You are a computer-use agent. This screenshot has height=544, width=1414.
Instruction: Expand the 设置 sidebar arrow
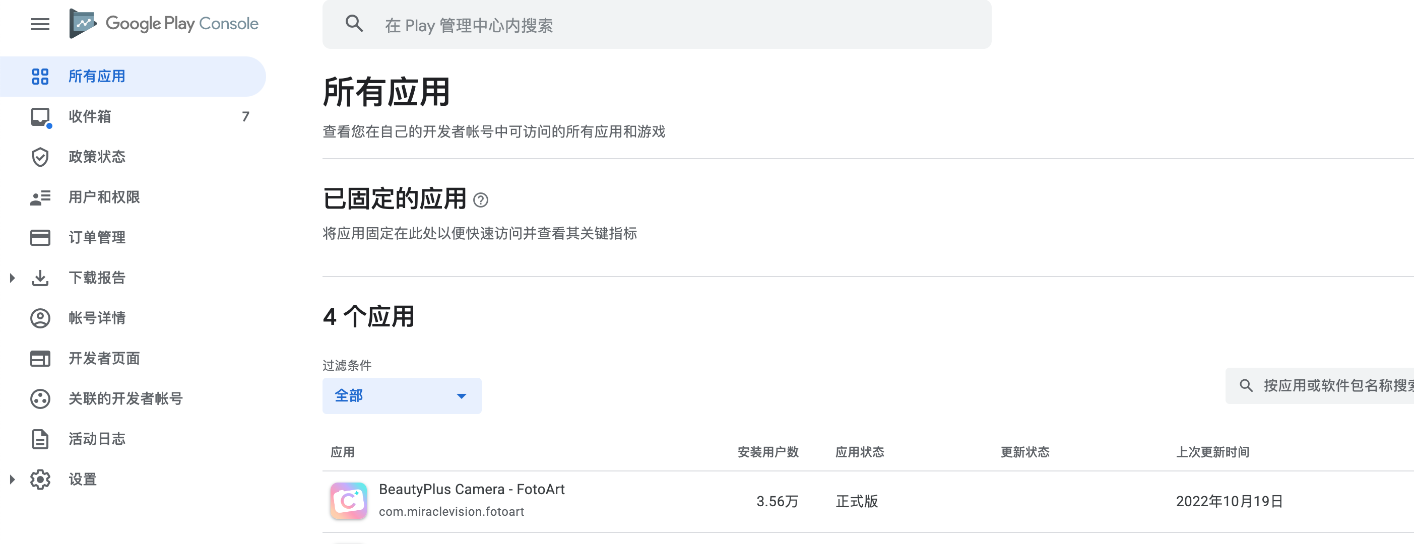point(12,479)
